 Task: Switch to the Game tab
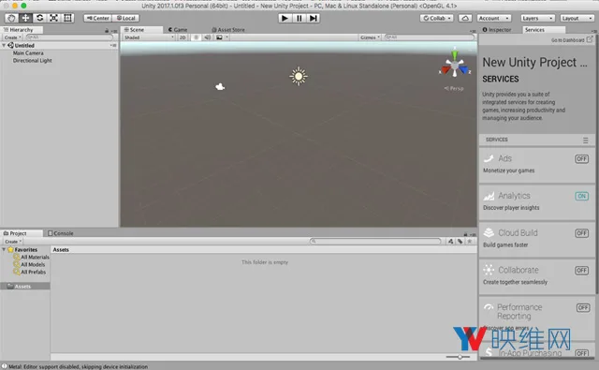point(178,29)
